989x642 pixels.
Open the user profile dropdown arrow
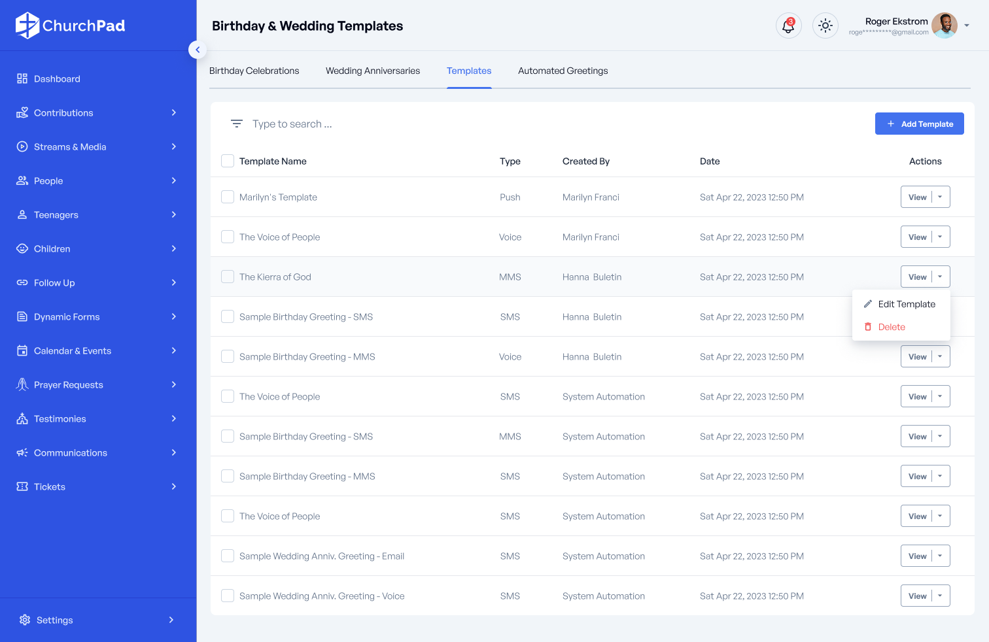coord(967,26)
